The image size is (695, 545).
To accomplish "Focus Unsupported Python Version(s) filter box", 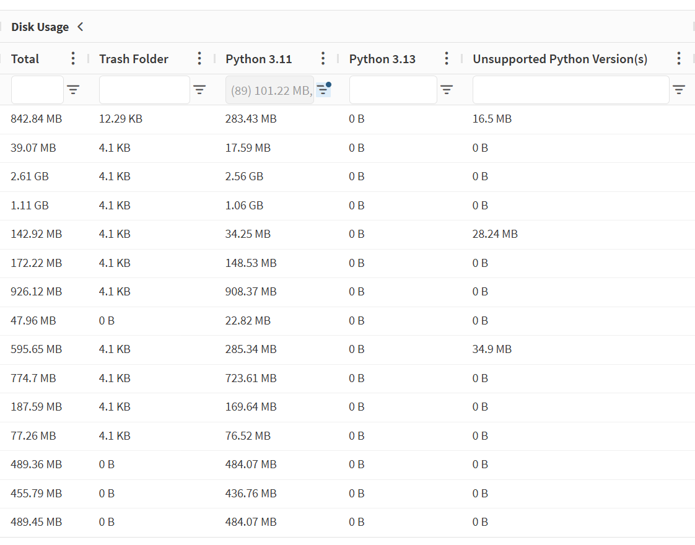I will [x=571, y=90].
